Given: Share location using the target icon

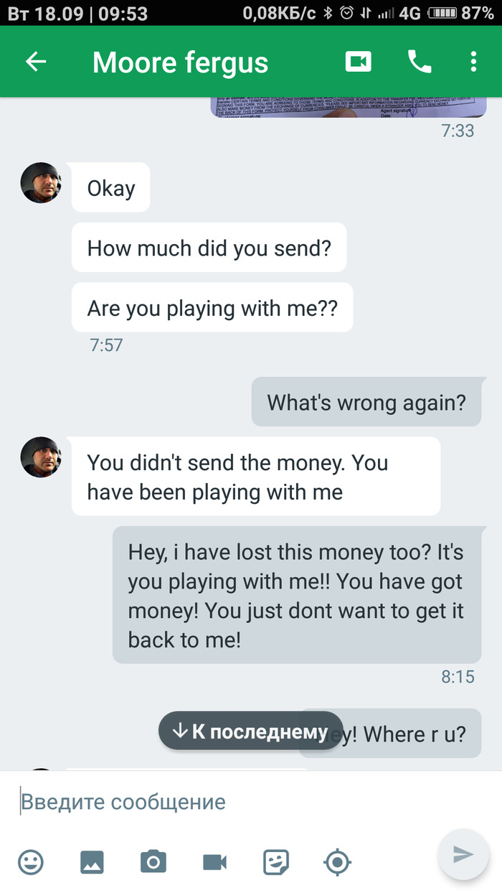Looking at the screenshot, I should click(337, 861).
